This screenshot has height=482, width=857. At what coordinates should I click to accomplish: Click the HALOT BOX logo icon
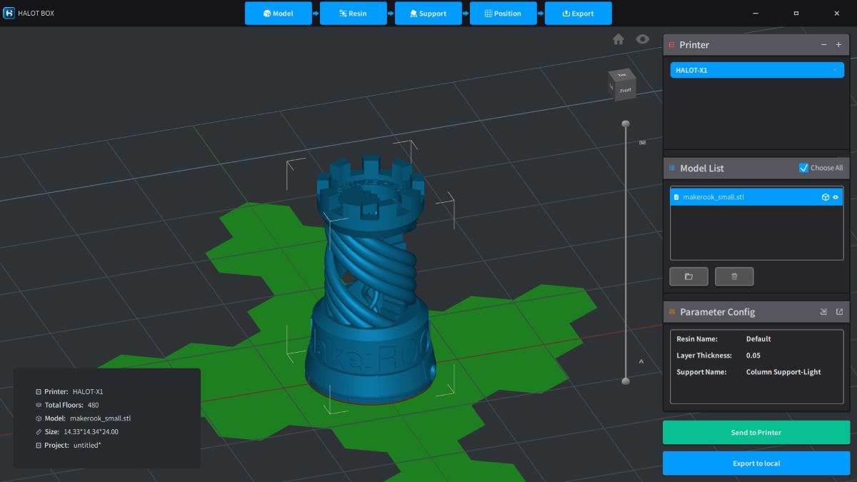[9, 13]
